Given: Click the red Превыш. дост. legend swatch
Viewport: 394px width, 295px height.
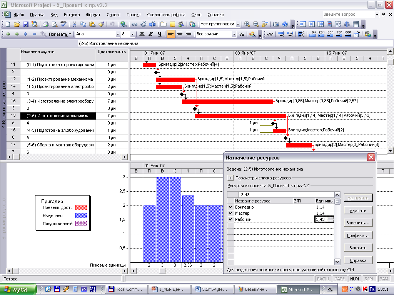Looking at the screenshot, I should (81, 207).
